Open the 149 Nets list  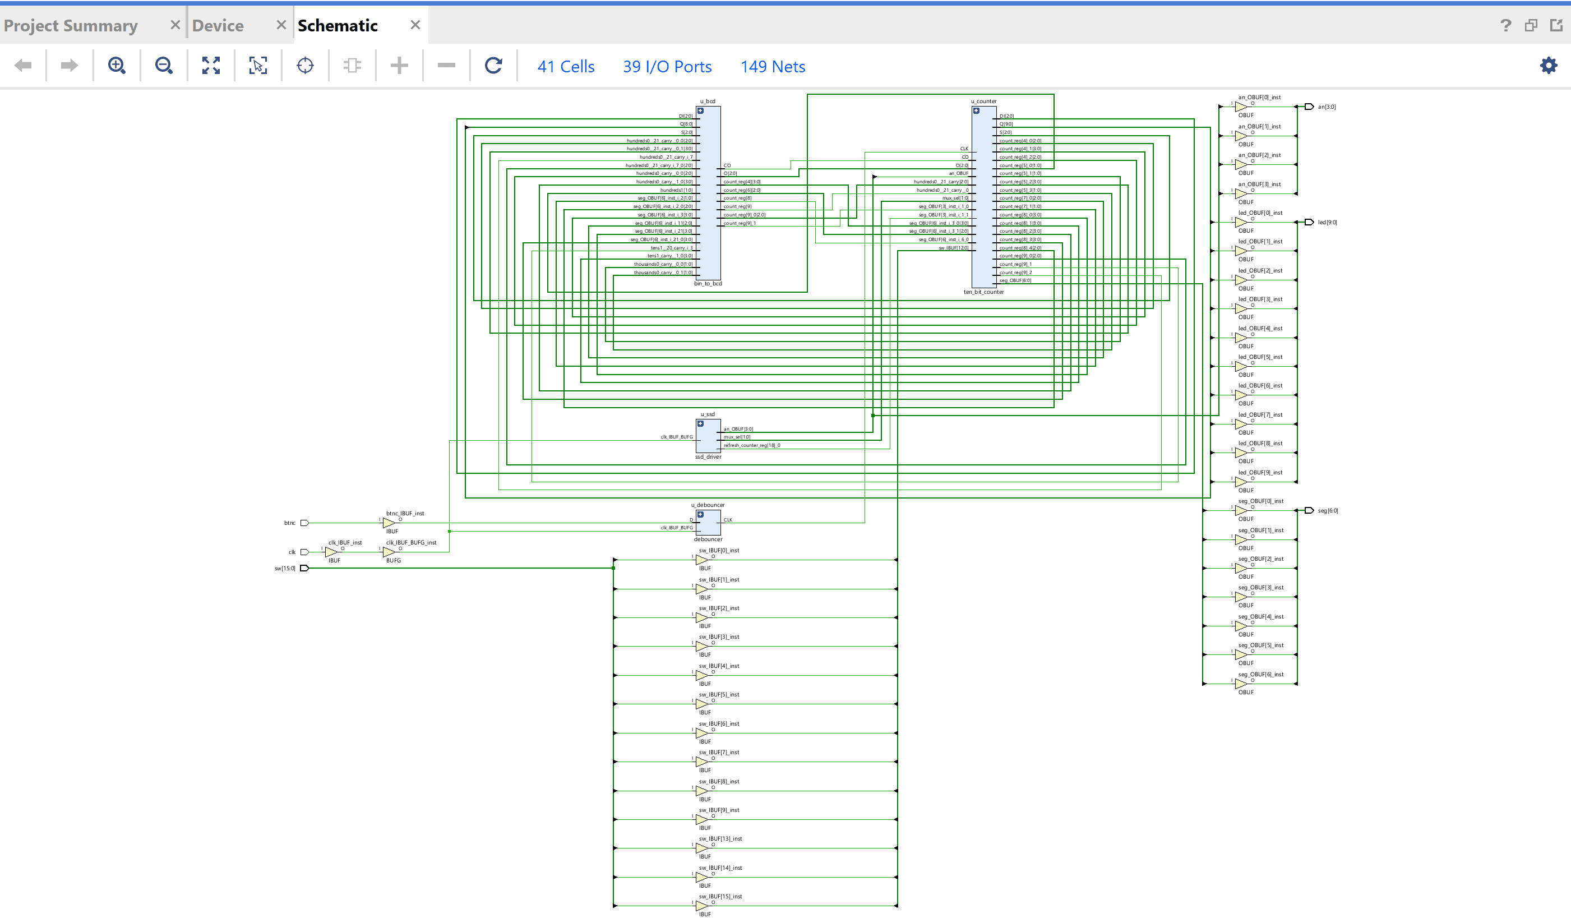coord(773,66)
